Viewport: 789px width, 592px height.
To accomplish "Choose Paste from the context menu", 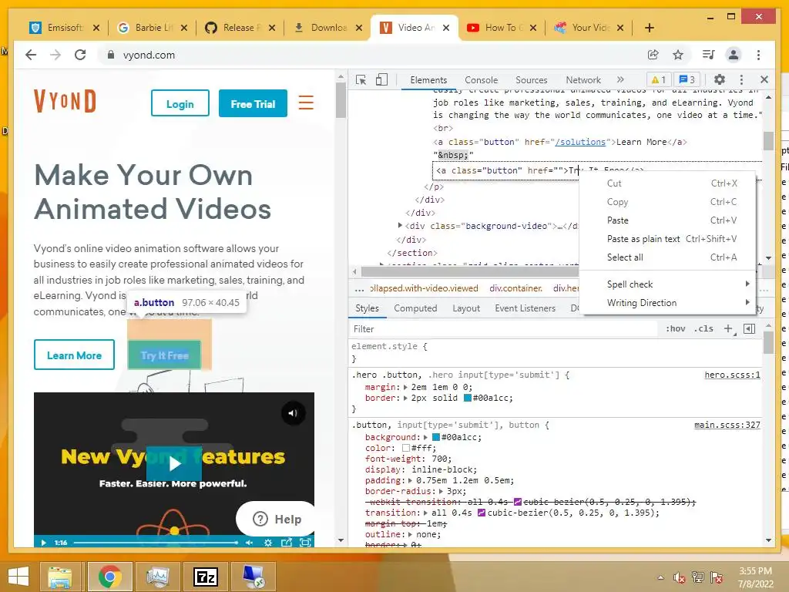I will point(667,220).
